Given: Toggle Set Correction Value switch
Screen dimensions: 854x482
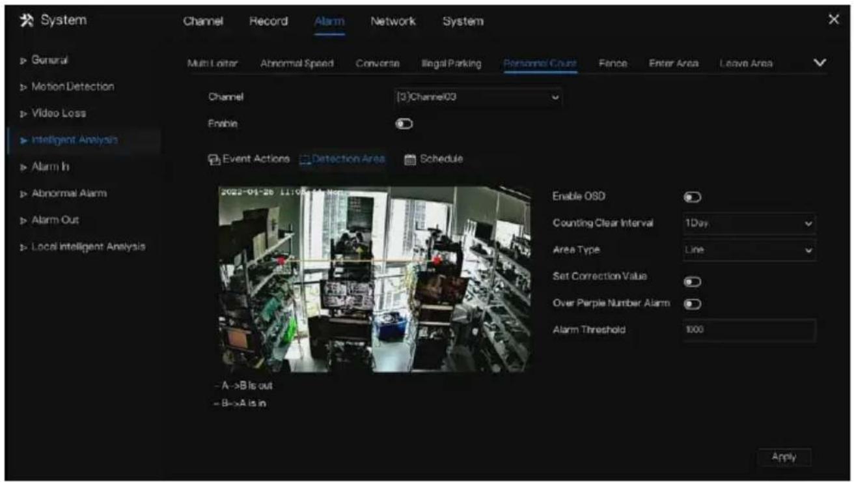Looking at the screenshot, I should [692, 281].
